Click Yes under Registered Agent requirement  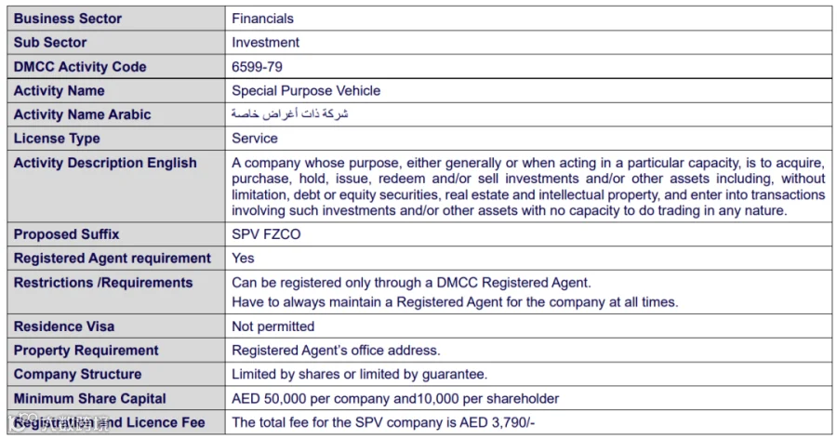pyautogui.click(x=243, y=259)
